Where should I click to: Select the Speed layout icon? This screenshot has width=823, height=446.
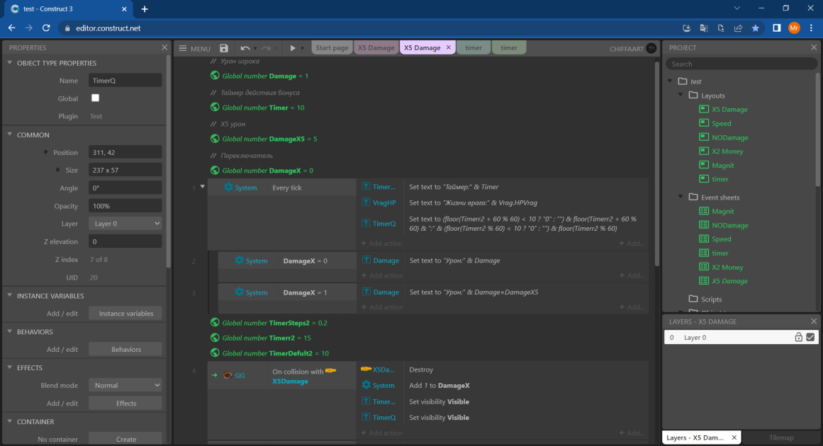(x=704, y=122)
